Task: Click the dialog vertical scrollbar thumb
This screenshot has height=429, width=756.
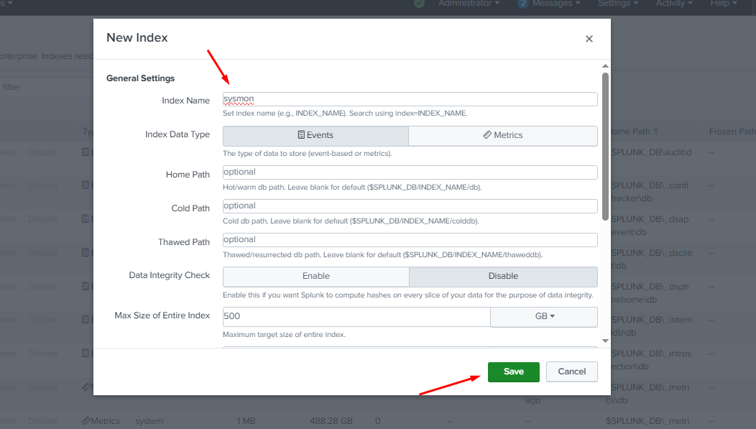Action: (x=605, y=147)
